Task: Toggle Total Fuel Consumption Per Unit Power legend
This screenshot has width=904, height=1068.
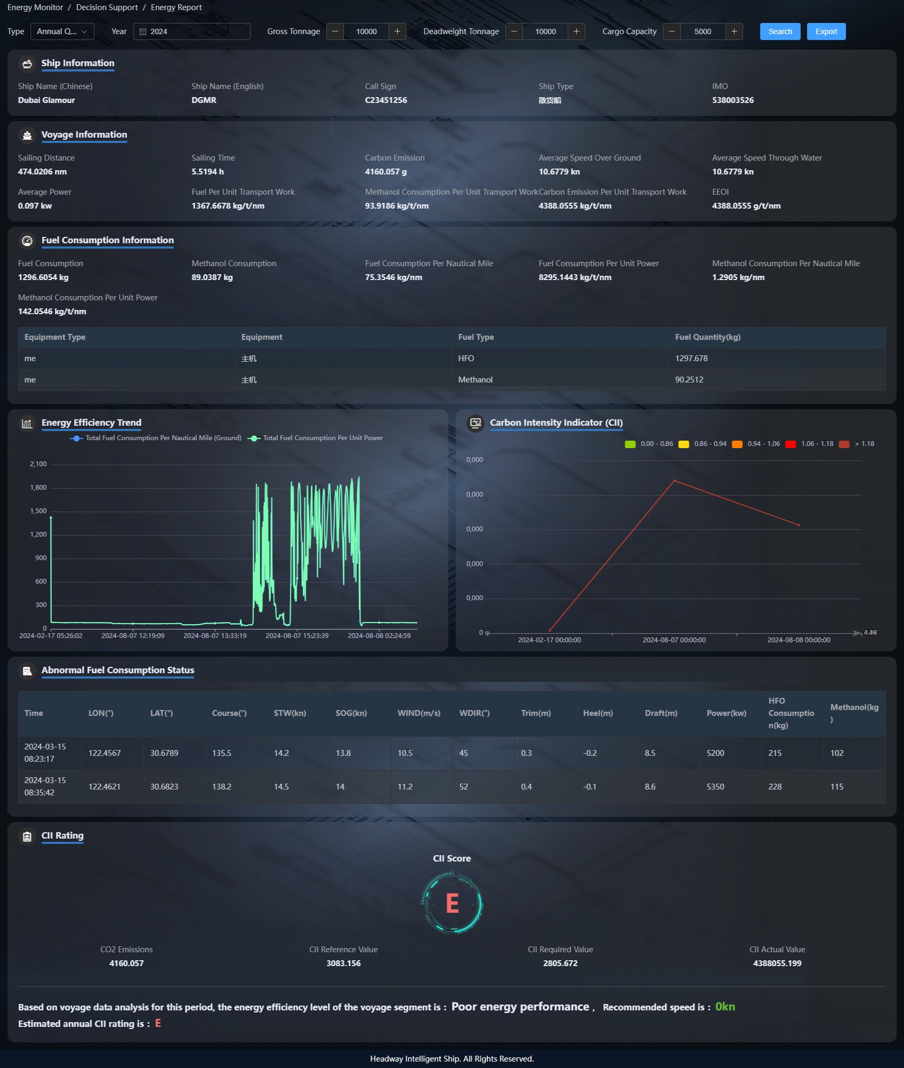Action: (316, 438)
